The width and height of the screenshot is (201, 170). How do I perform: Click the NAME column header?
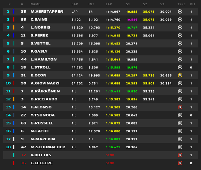[x=36, y=4]
